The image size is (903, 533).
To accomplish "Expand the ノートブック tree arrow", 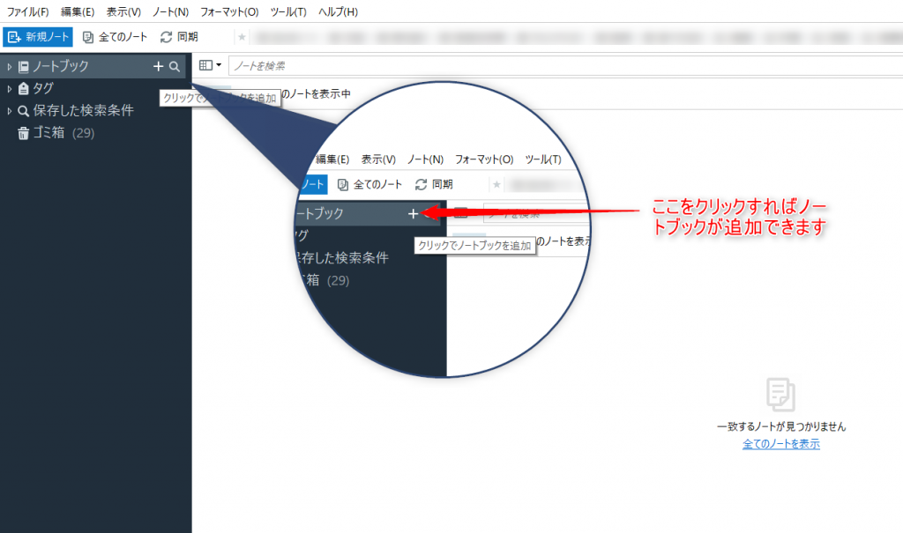I will [9, 66].
